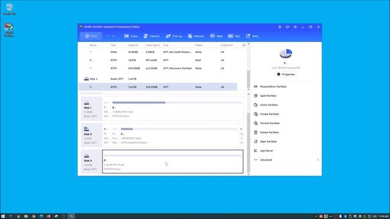Click the disk map scroll-down arrow
This screenshot has height=219, width=390.
(x=248, y=175)
